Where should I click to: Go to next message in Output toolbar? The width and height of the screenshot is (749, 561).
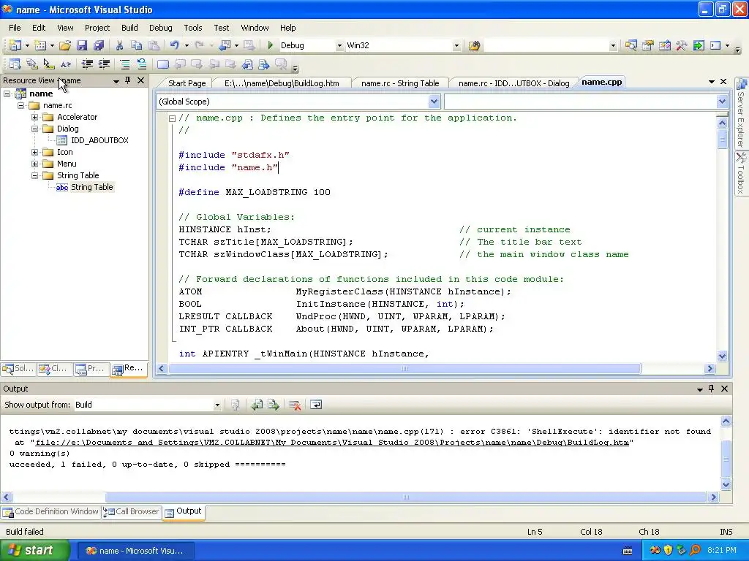pyautogui.click(x=274, y=405)
